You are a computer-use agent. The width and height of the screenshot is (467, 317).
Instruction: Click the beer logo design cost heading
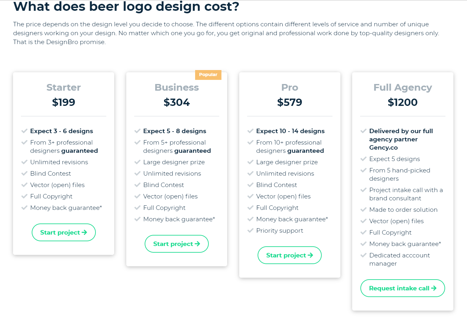(x=126, y=7)
